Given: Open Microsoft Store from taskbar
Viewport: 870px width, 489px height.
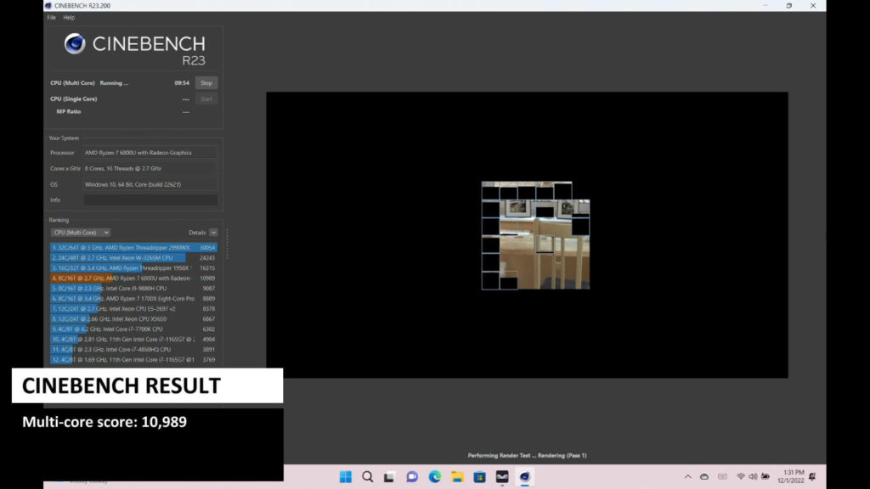Looking at the screenshot, I should (479, 477).
